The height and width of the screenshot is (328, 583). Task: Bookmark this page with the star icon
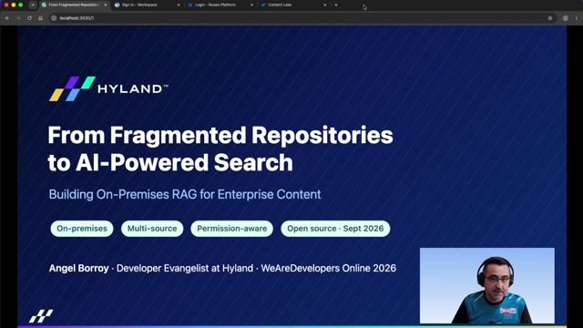click(x=550, y=18)
